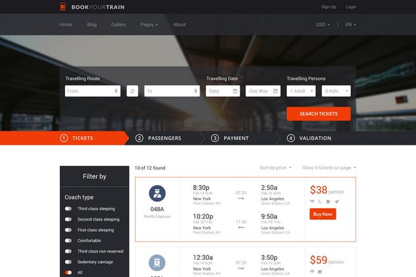The height and width of the screenshot is (277, 416).
Task: Click the step 2 circle number icon
Action: [x=140, y=138]
